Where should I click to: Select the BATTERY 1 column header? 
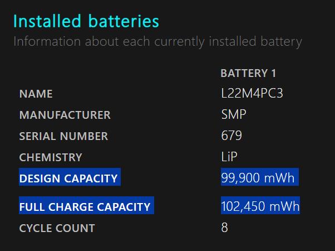[x=248, y=73]
